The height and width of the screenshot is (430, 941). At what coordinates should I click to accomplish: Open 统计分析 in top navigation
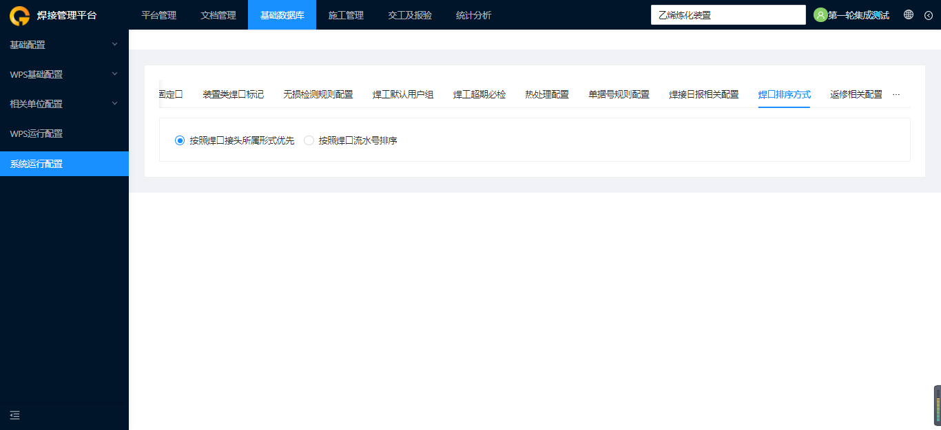[x=474, y=15]
